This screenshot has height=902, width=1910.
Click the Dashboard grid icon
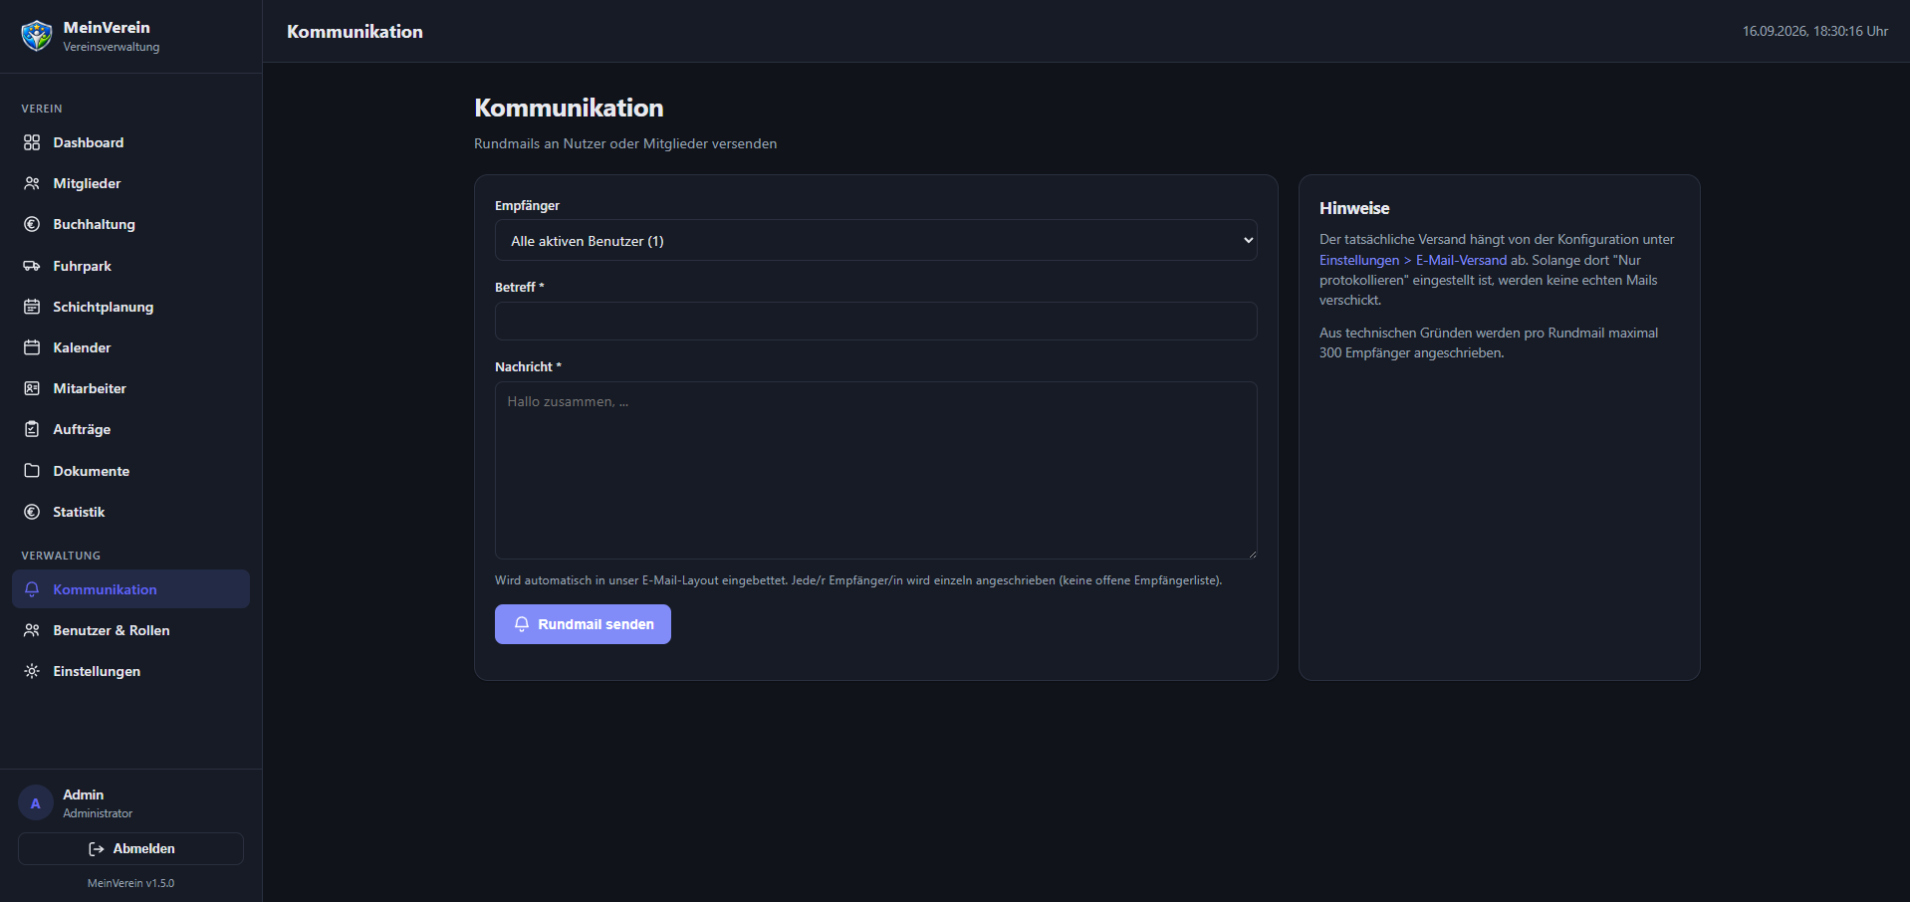pos(32,142)
